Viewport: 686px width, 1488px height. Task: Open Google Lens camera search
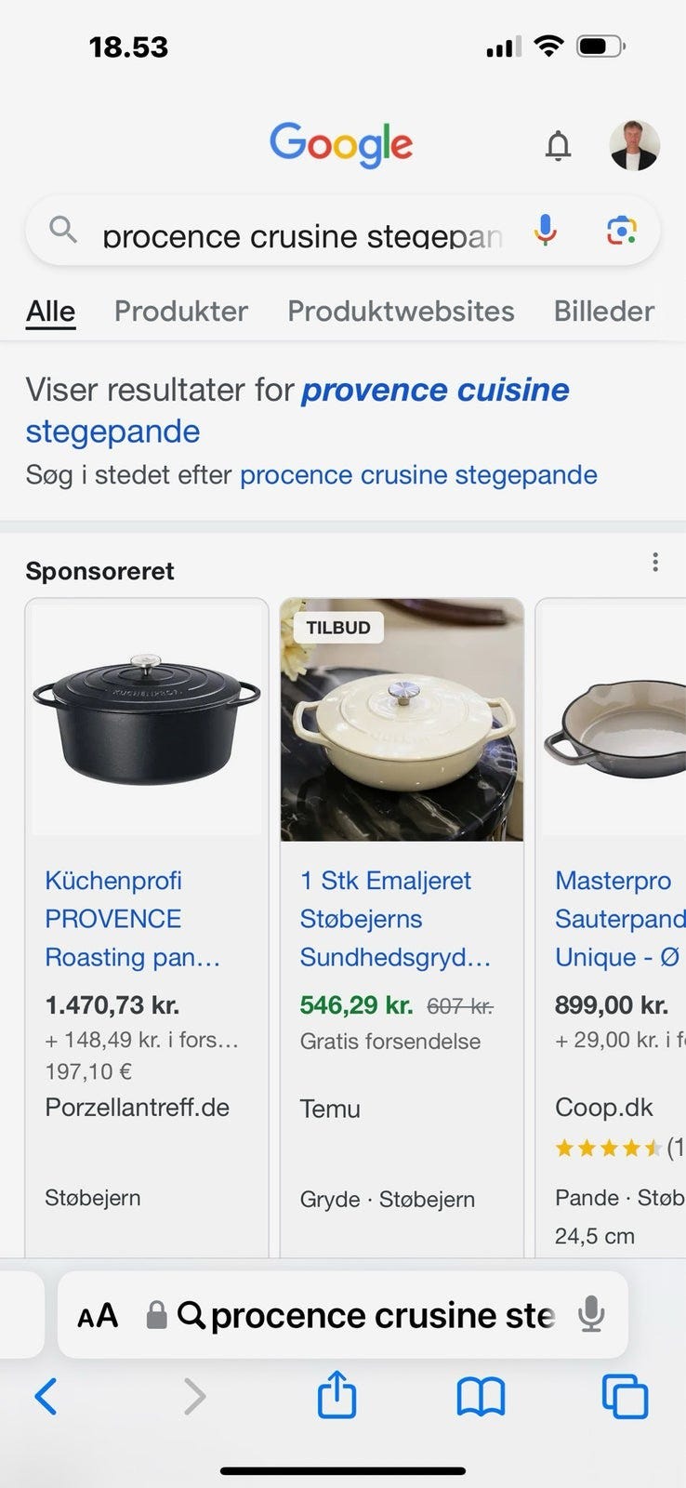[x=621, y=230]
